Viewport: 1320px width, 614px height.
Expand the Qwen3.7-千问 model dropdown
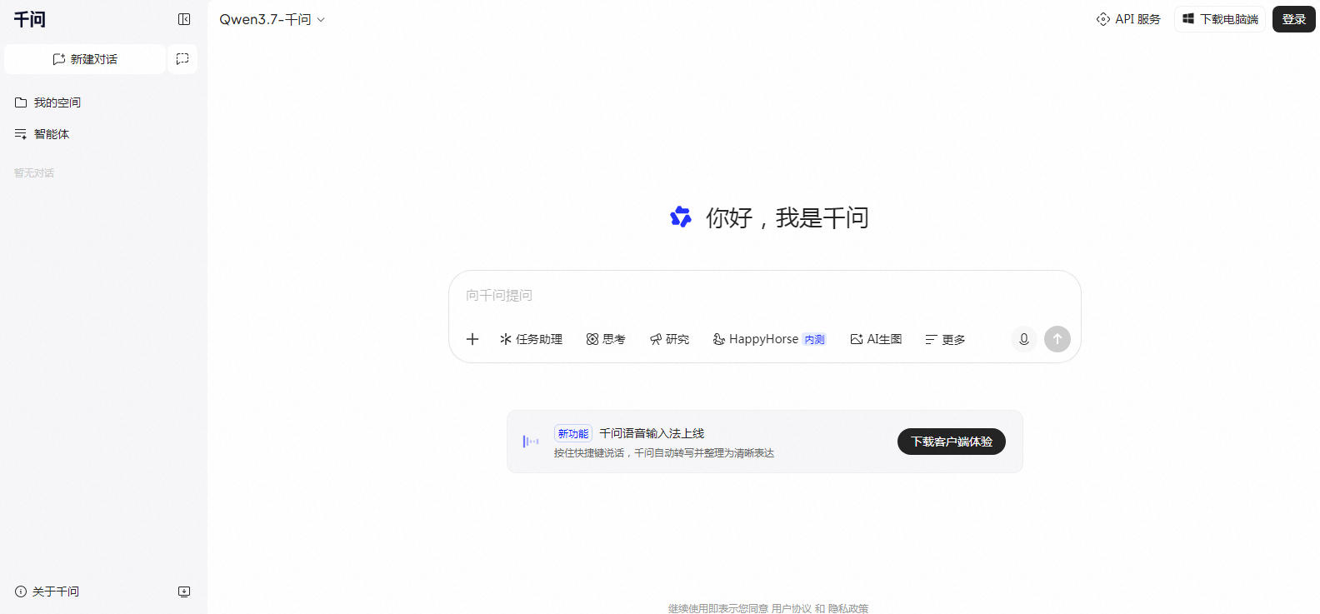pyautogui.click(x=272, y=19)
